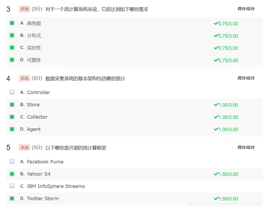Click the 高性能 option label
The width and height of the screenshot is (263, 209).
click(34, 23)
